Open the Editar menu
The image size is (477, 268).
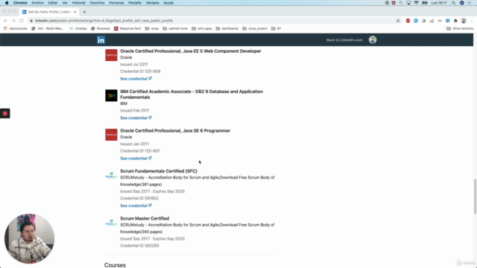53,3
